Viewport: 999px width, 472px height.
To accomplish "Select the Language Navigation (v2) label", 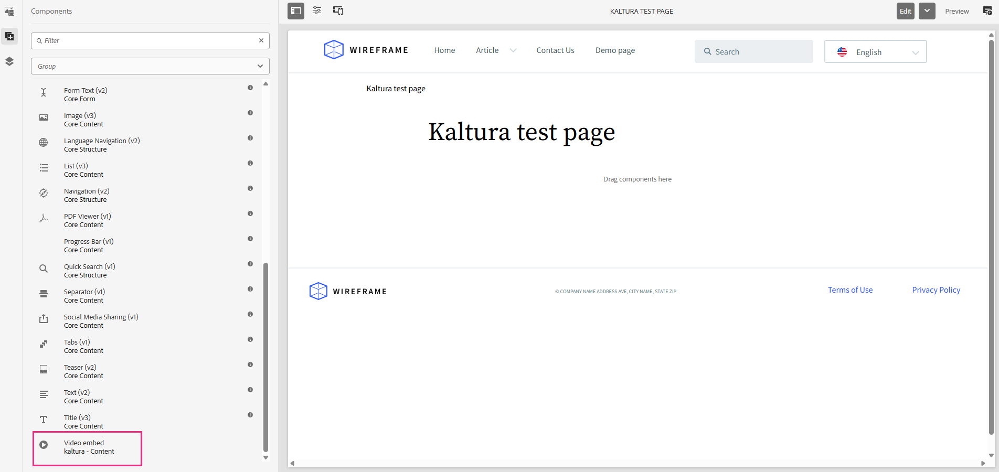I will click(102, 141).
